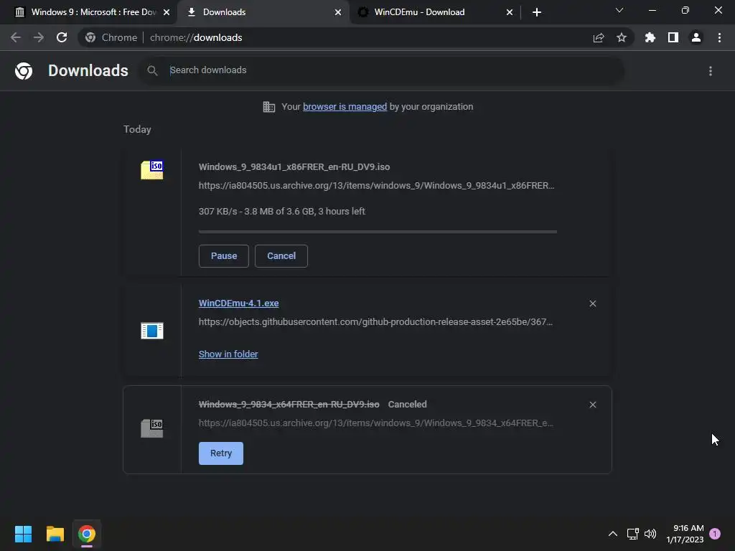The image size is (735, 551).
Task: Click the Chrome taskbar icon
Action: [87, 534]
